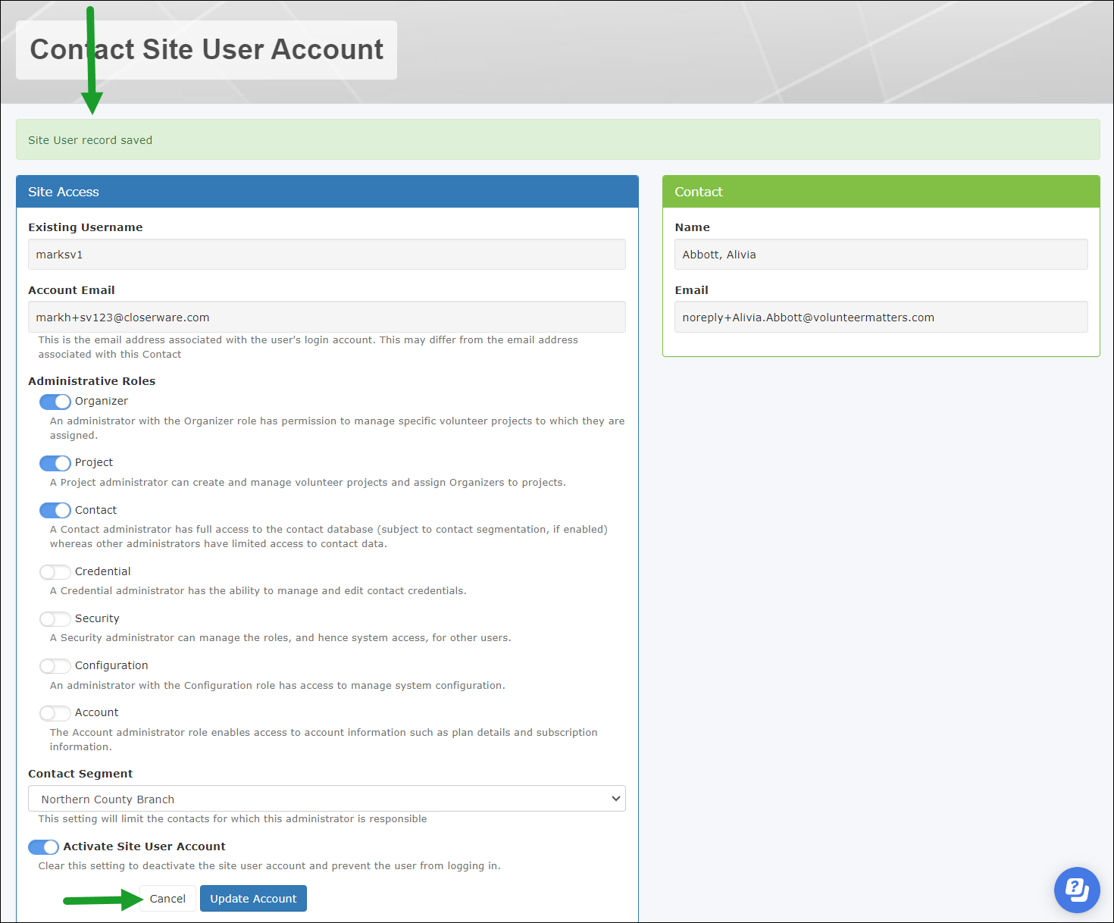The image size is (1114, 923).
Task: Click the Site Access panel header
Action: click(327, 192)
